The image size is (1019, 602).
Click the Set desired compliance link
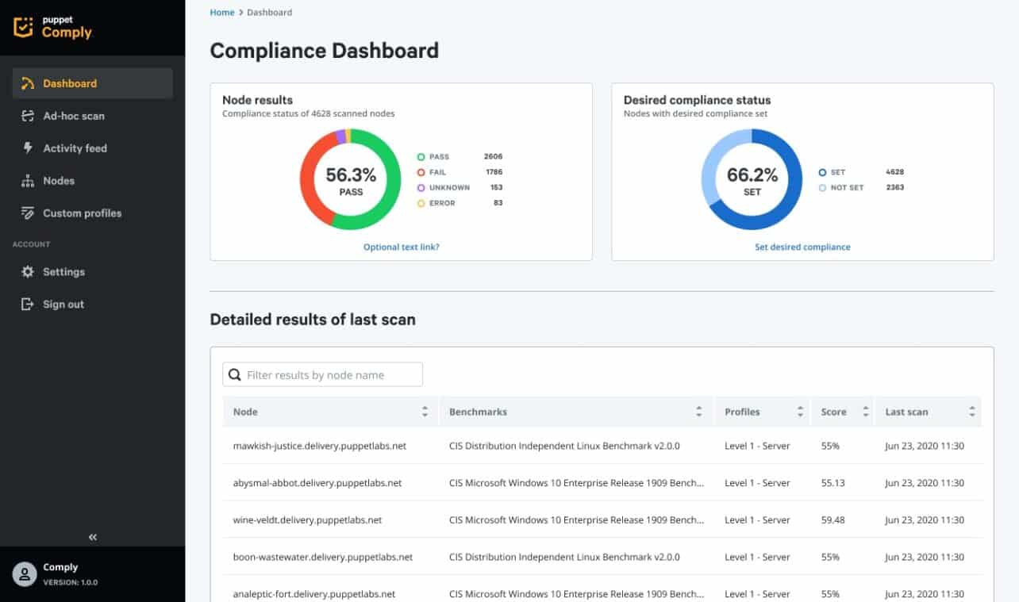coord(802,247)
